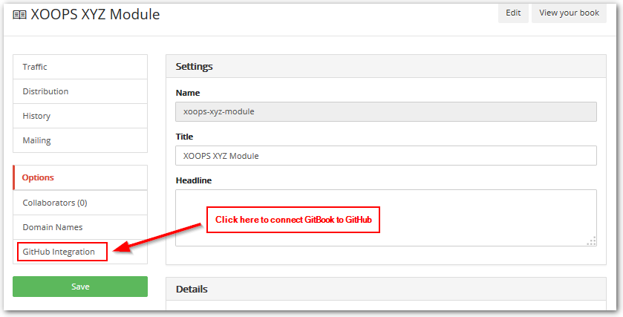This screenshot has width=623, height=317.
Task: Open the View your book button
Action: [569, 13]
